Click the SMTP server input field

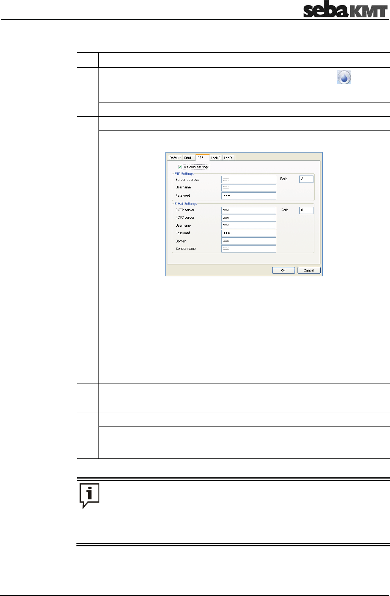(249, 210)
